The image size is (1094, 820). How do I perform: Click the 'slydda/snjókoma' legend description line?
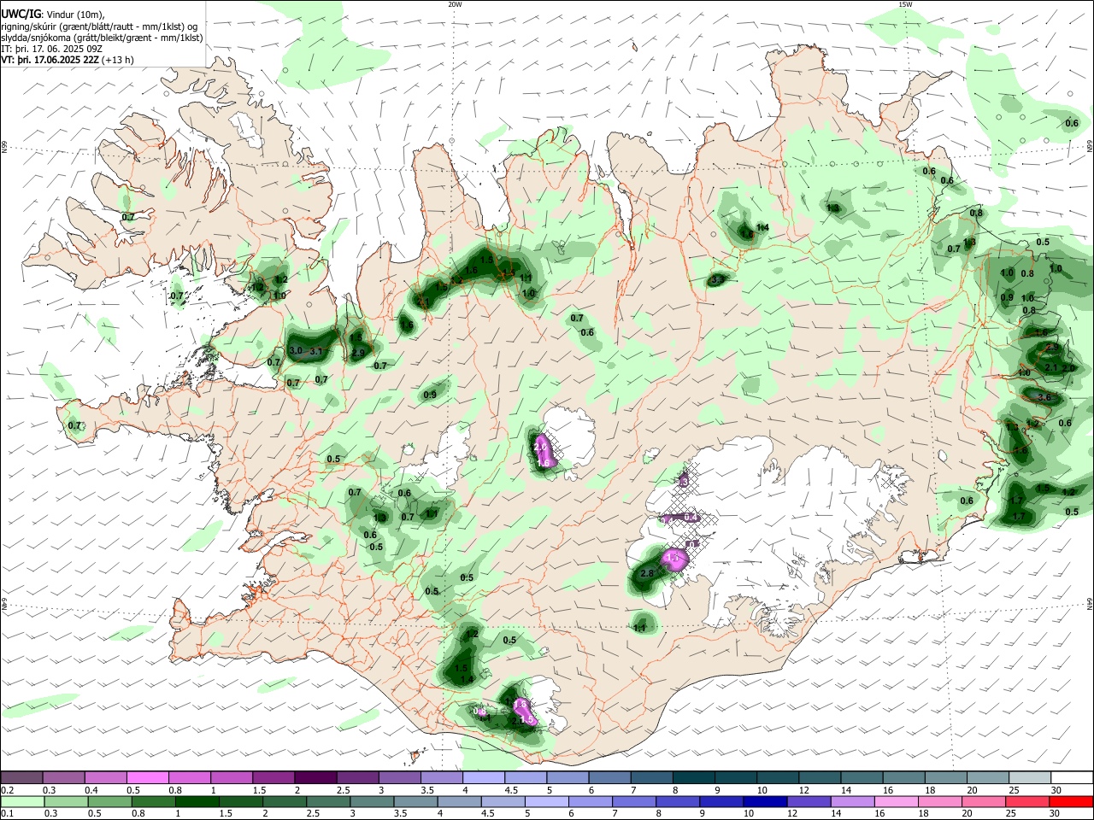pos(102,38)
